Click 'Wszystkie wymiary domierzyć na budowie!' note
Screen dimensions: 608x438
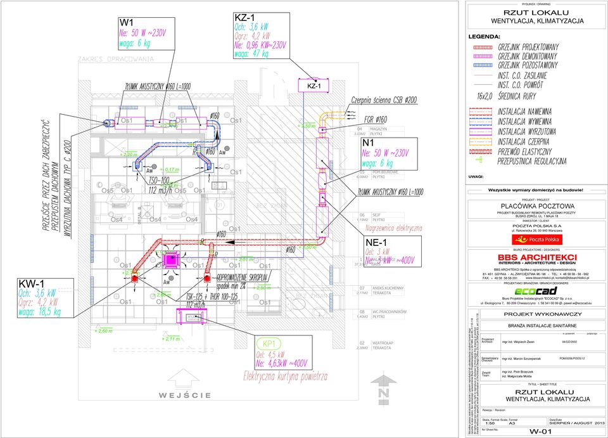click(536, 190)
